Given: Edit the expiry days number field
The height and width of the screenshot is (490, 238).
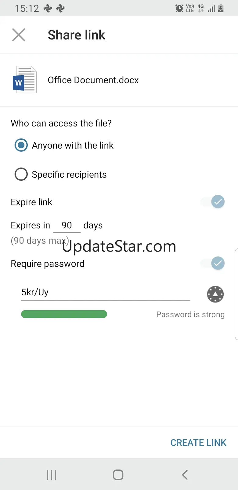Looking at the screenshot, I should (67, 226).
